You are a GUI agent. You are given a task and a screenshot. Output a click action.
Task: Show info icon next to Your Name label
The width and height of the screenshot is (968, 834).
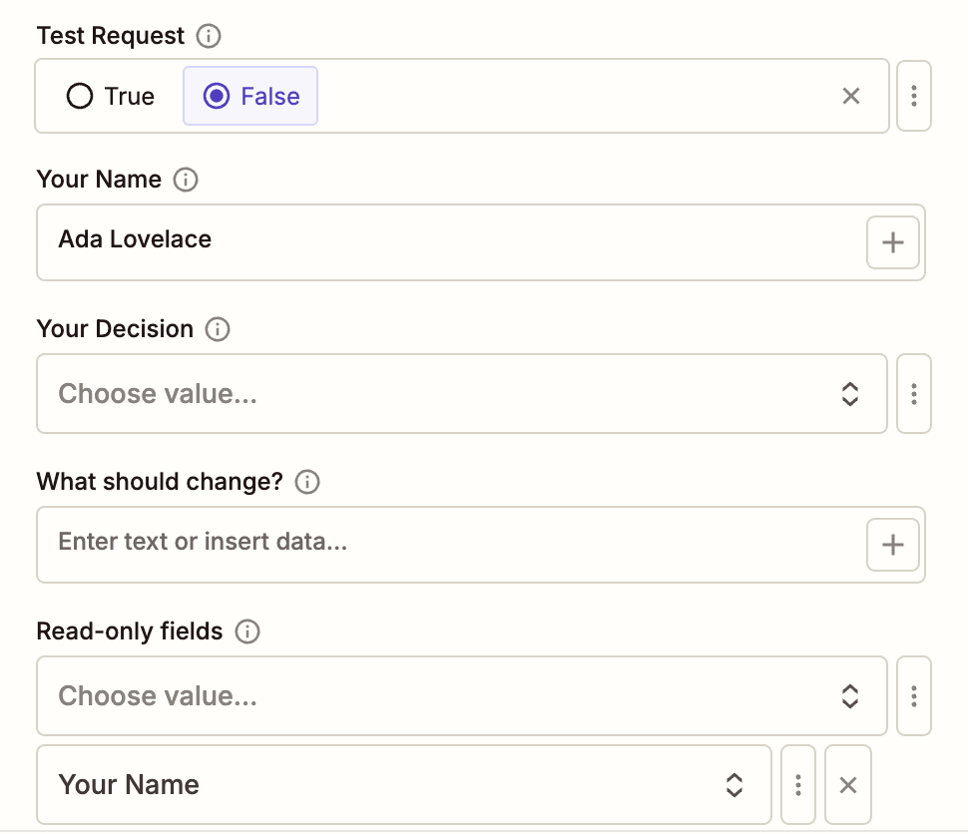click(186, 180)
